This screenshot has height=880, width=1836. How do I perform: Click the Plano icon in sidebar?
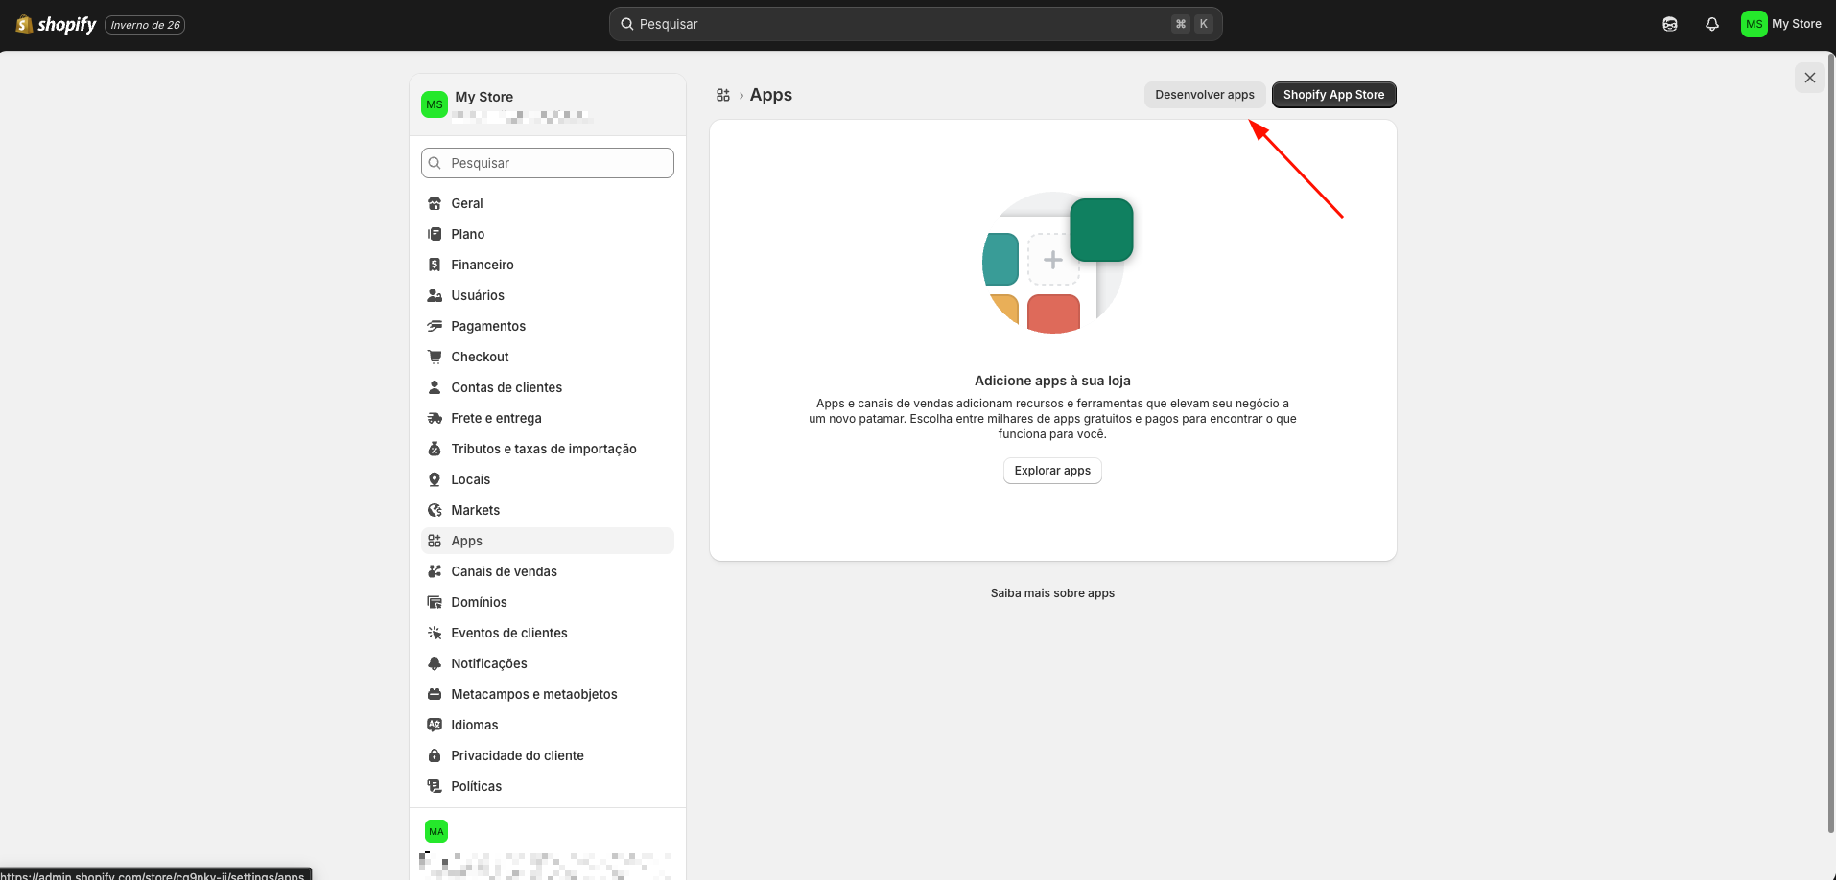[x=435, y=234]
